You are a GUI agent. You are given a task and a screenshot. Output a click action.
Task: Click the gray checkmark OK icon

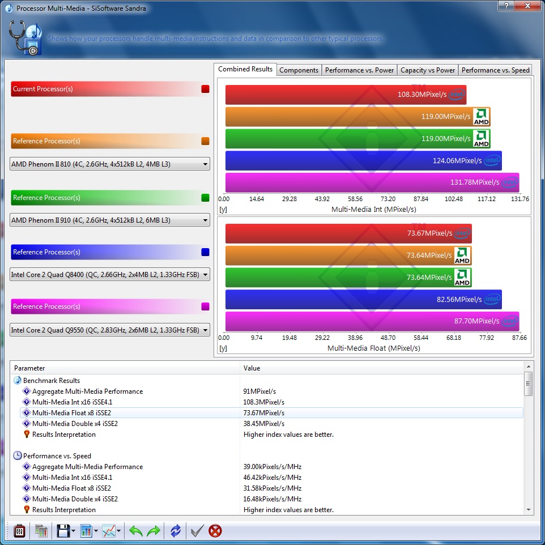point(197,531)
